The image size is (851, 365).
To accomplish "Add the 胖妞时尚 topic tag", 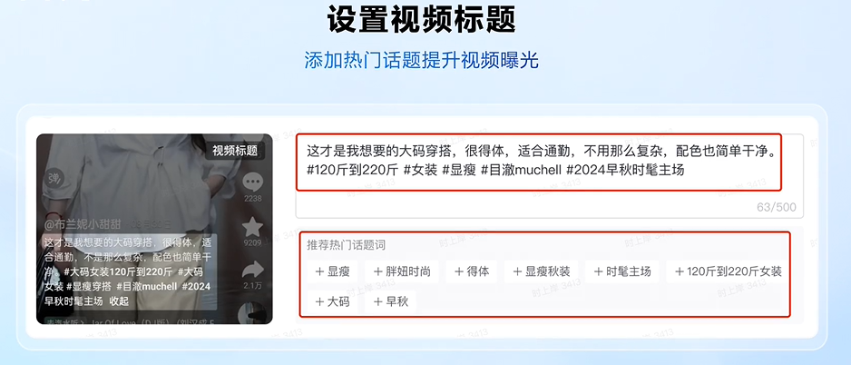I will [x=402, y=271].
